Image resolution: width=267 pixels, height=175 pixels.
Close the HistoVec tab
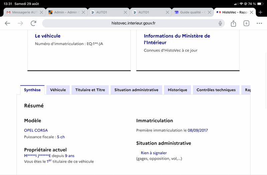pyautogui.click(x=252, y=12)
